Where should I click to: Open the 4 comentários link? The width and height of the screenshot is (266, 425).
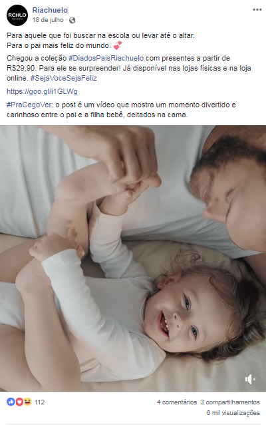[x=177, y=402]
